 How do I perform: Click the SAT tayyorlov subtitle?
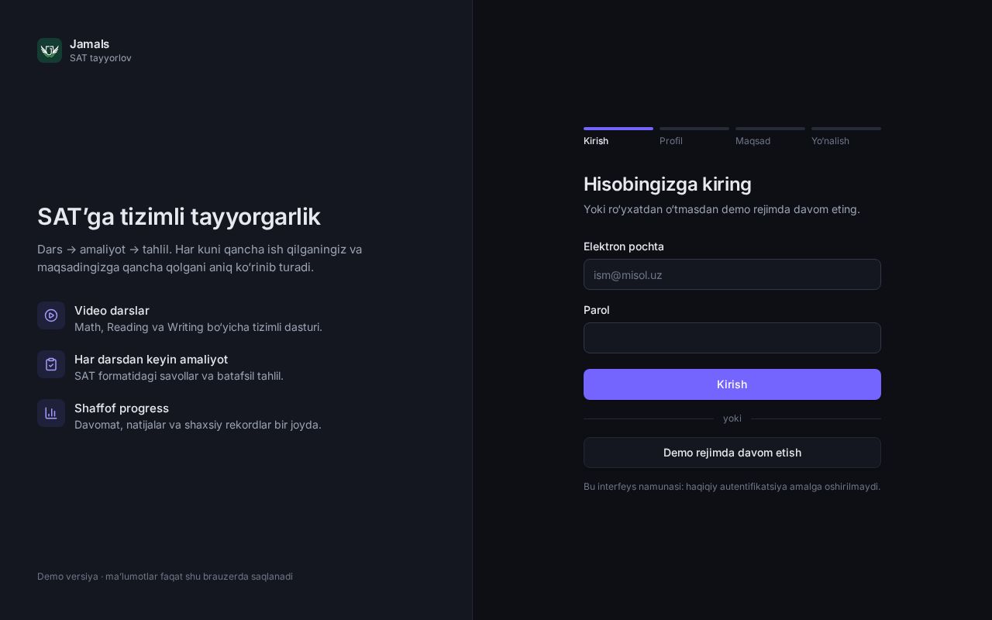point(101,58)
